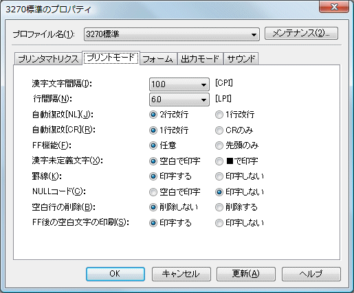Click the [LPI] unit text
The height and width of the screenshot is (293, 354).
point(223,99)
